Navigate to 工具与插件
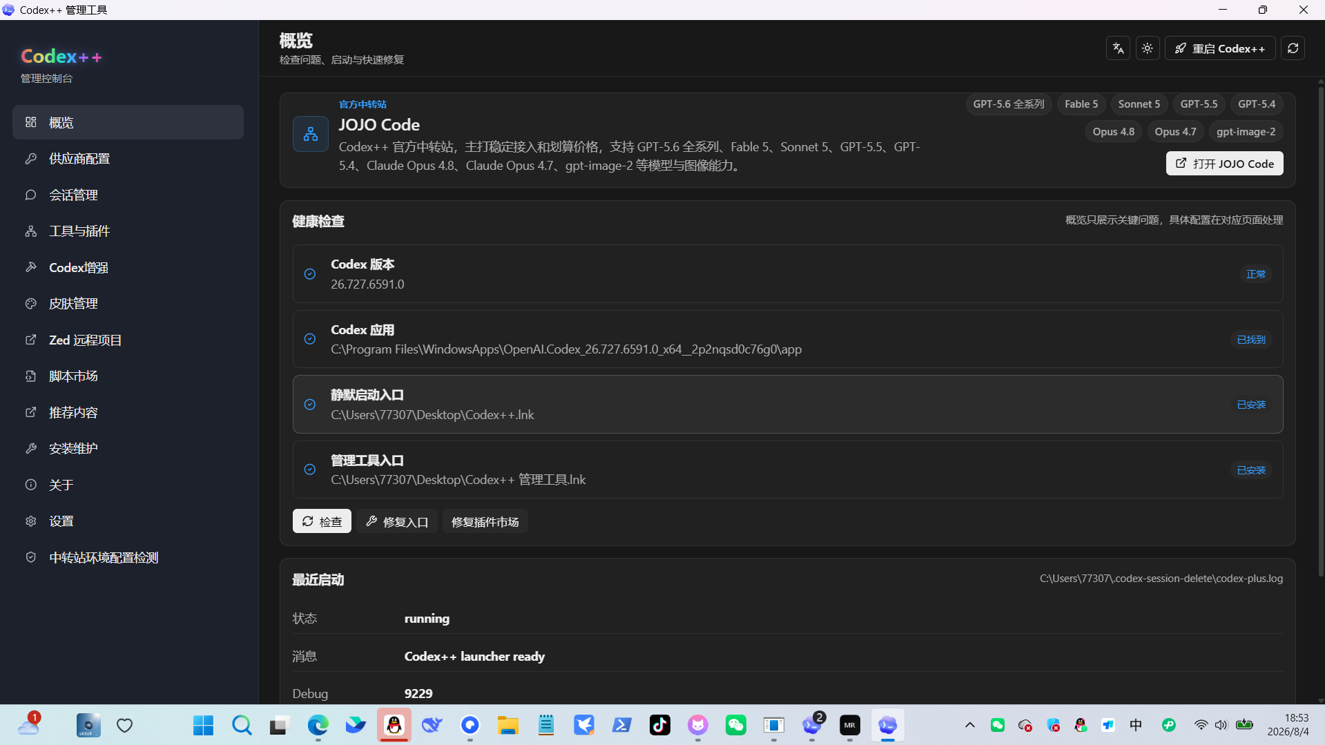Viewport: 1325px width, 745px height. click(x=128, y=231)
